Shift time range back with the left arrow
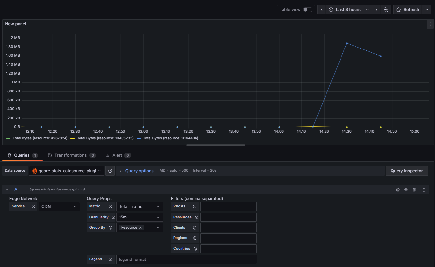 click(321, 9)
